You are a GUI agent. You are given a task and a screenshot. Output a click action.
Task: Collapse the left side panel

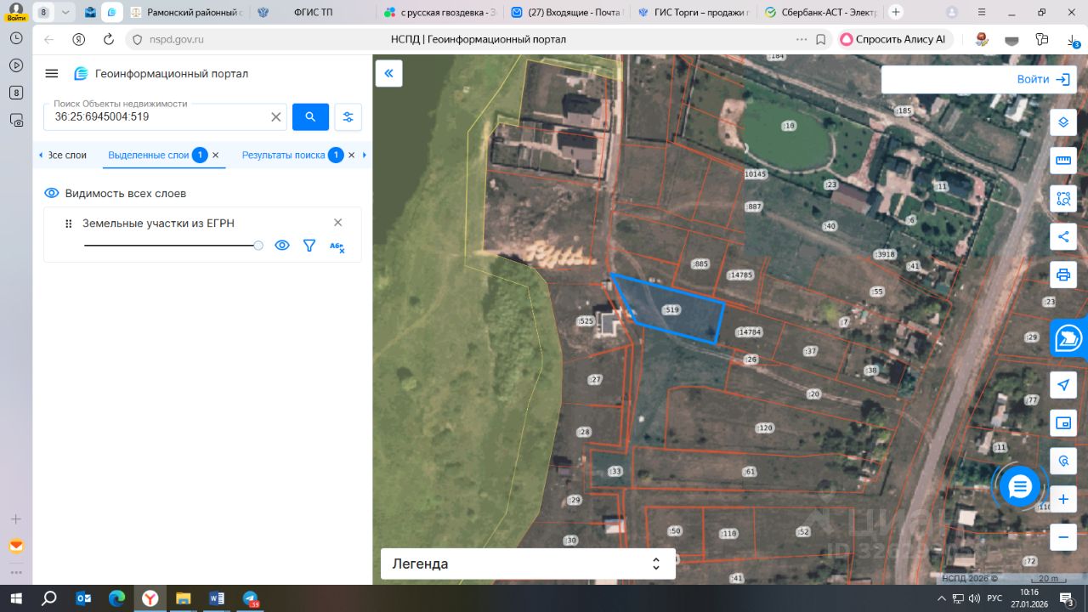[388, 73]
